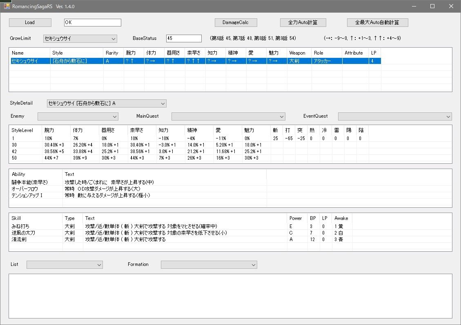Click the Rarity column header
This screenshot has width=461, height=325.
114,53
